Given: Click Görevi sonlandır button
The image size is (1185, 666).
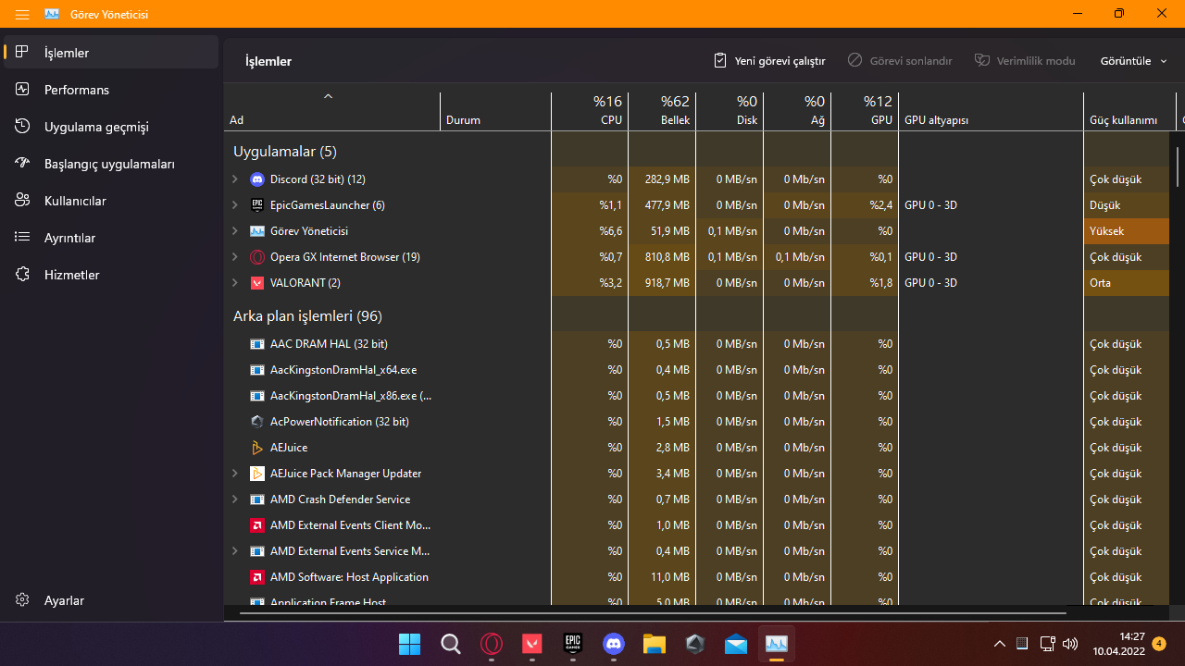Looking at the screenshot, I should click(900, 61).
